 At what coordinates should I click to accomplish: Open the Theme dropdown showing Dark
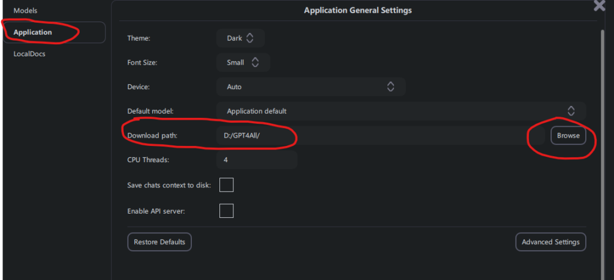click(240, 38)
